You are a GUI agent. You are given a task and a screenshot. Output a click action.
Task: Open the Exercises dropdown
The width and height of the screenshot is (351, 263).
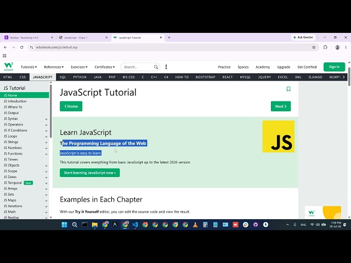click(x=79, y=67)
